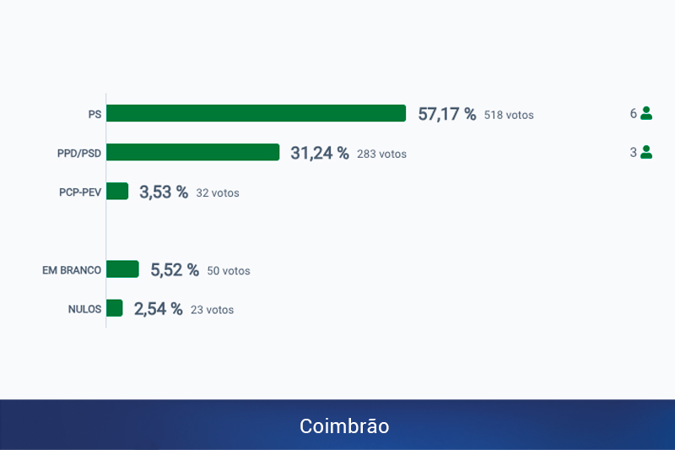Screen dimensions: 675x450
Task: Click the PCP-PEV short green bar
Action: tap(117, 192)
